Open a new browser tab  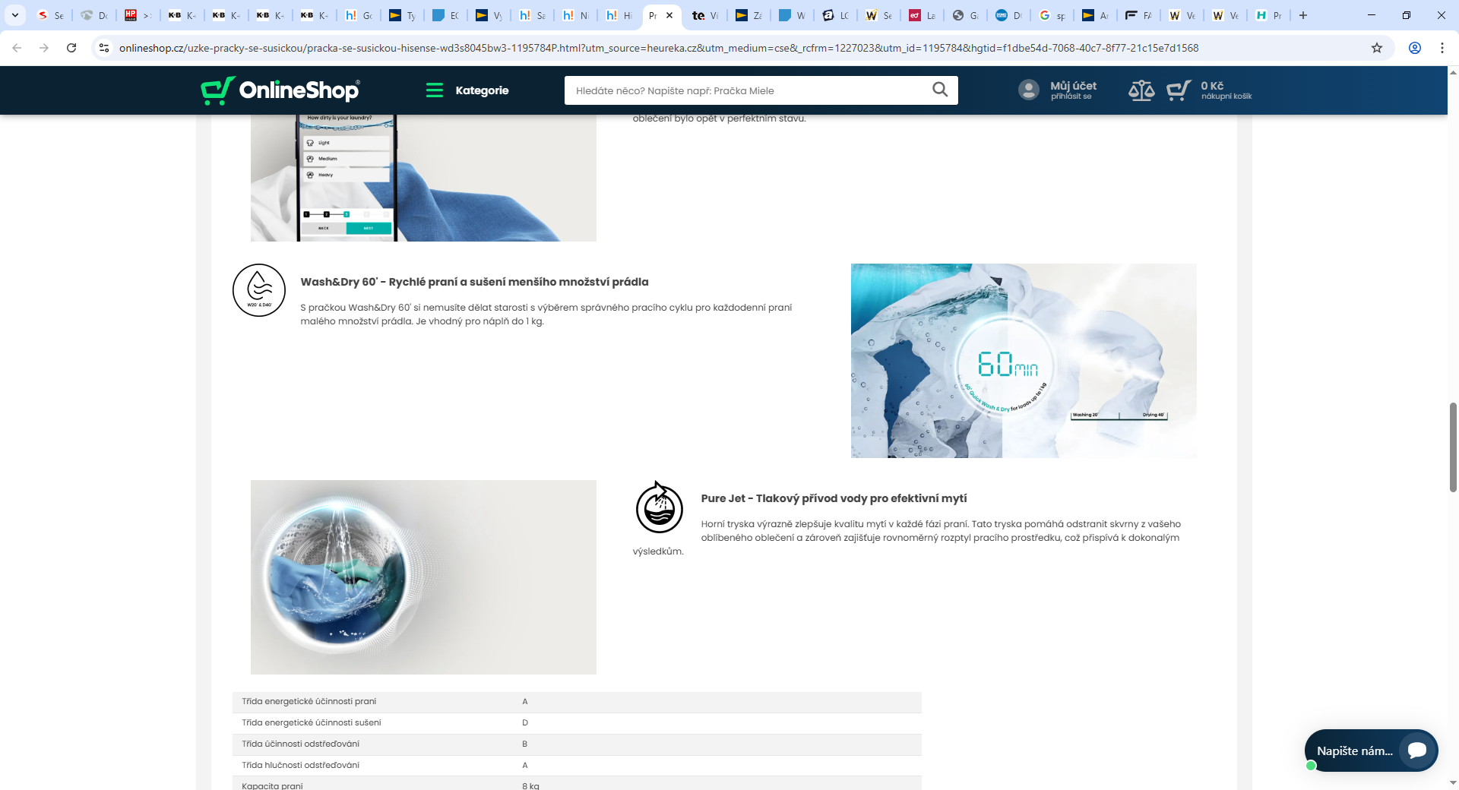[x=1303, y=15]
